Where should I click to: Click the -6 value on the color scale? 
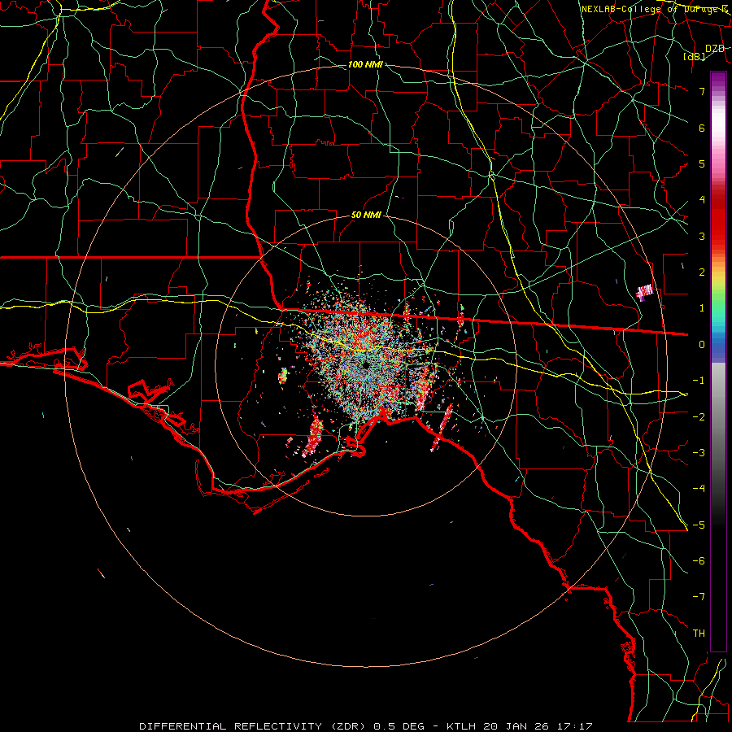(x=699, y=561)
